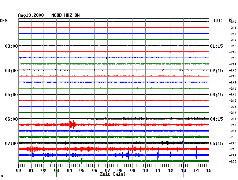Select minute 14 on the time axis
The image size is (238, 180).
click(196, 171)
